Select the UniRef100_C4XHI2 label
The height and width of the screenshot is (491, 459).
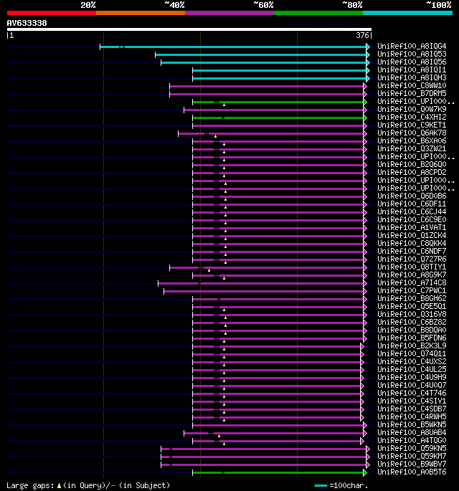412,117
